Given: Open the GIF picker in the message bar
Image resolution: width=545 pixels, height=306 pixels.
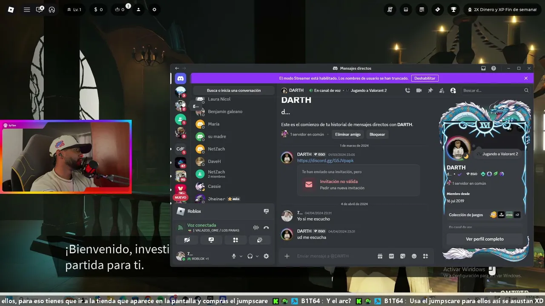Looking at the screenshot, I should pos(391,256).
